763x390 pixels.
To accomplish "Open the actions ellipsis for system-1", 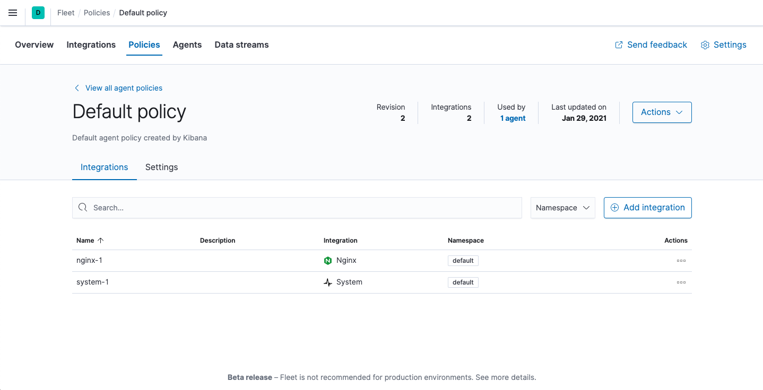I will coord(681,282).
